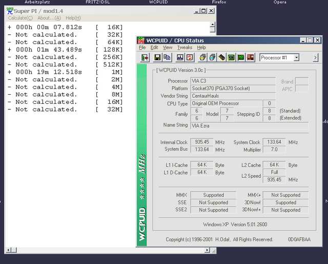
Task: Click the L2 Cache value 64 K
Action: pos(274,165)
